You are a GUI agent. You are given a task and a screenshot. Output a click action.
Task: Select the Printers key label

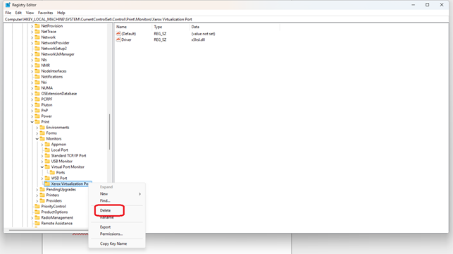(x=53, y=195)
